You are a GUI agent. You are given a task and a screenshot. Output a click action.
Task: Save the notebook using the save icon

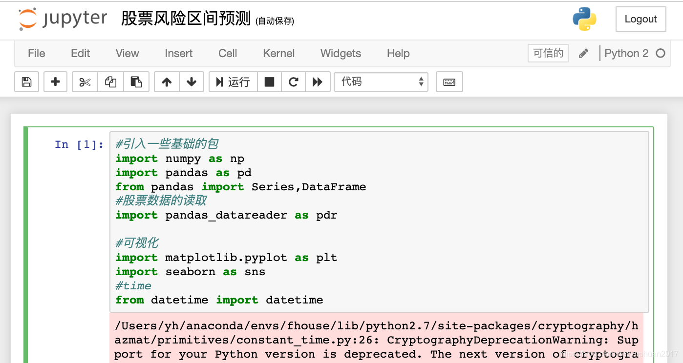tap(26, 81)
